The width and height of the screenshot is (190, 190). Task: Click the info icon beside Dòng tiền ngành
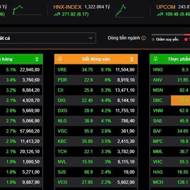143,38
